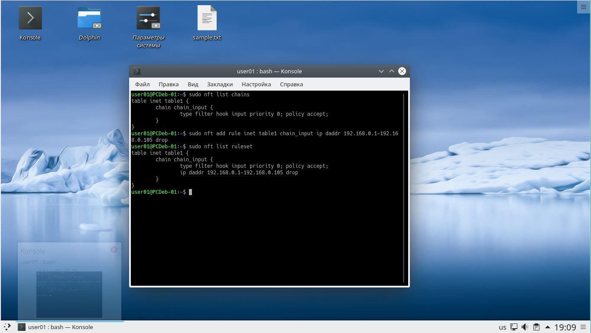Open the Konsole desktop shortcut
The width and height of the screenshot is (591, 333).
[x=30, y=19]
